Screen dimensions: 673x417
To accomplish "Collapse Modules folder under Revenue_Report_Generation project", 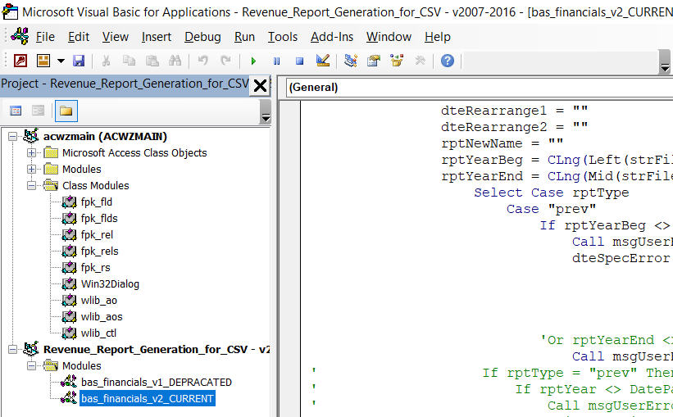I will pyautogui.click(x=31, y=366).
